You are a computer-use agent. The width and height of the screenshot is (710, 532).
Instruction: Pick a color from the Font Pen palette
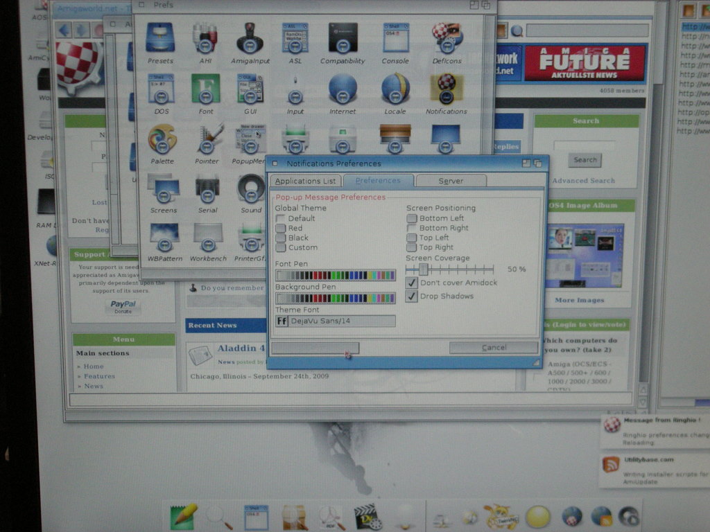[336, 275]
